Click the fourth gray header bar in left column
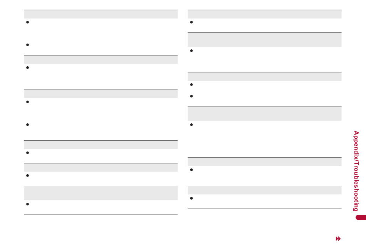The image size is (366, 249). [101, 145]
